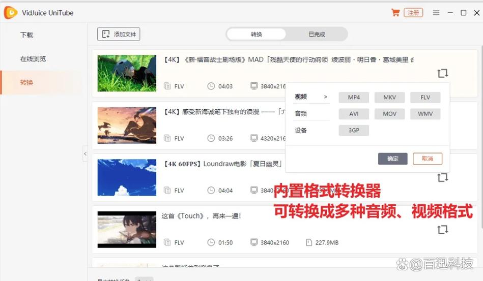This screenshot has height=281, width=483.
Task: Confirm with the 确定 button
Action: pyautogui.click(x=393, y=159)
